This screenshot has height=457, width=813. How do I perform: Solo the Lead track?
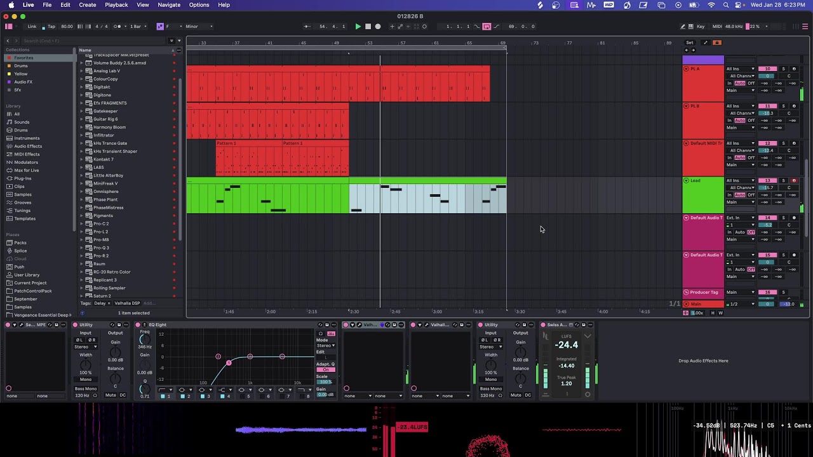(783, 180)
